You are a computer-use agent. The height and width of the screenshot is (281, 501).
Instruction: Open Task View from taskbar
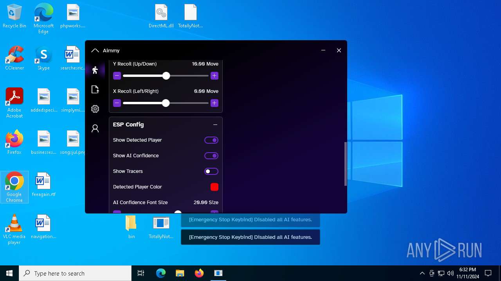(x=141, y=273)
